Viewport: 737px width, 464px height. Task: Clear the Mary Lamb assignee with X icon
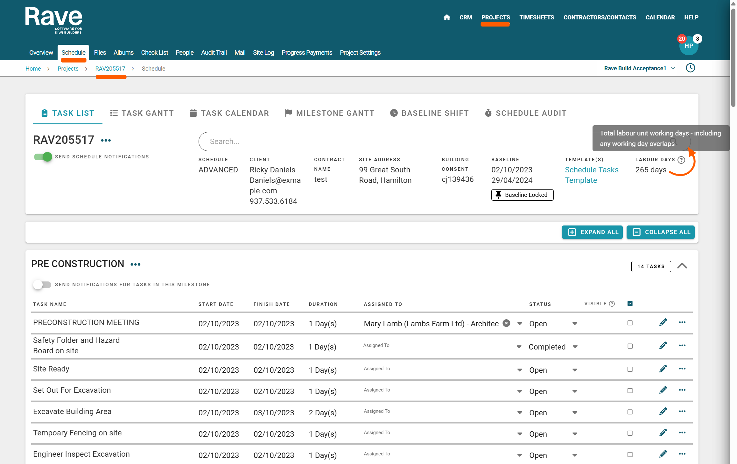(x=506, y=323)
